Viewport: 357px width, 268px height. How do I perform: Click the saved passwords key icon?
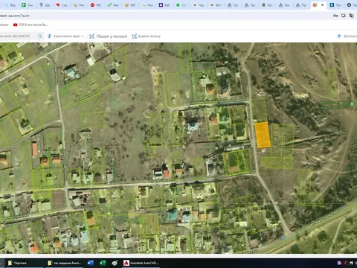(x=335, y=16)
